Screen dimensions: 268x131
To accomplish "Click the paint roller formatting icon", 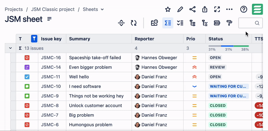I will coord(229,23).
